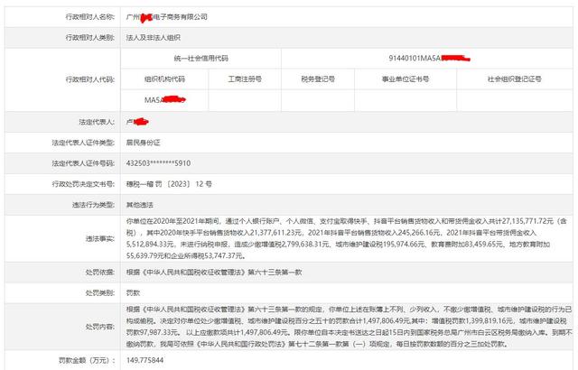Select the 统一社会信用代码 header cell
The height and width of the screenshot is (370, 578).
click(202, 58)
